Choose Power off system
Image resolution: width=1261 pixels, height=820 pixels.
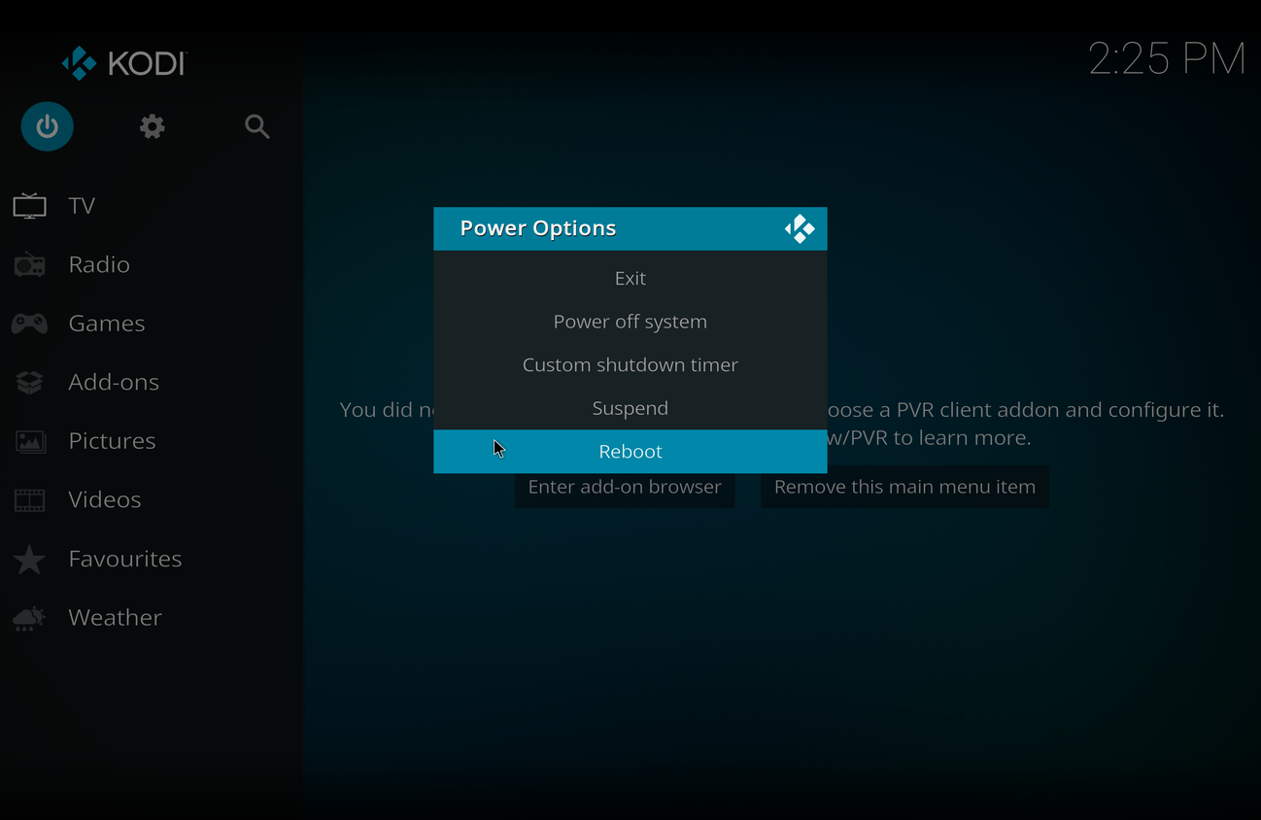click(x=630, y=322)
